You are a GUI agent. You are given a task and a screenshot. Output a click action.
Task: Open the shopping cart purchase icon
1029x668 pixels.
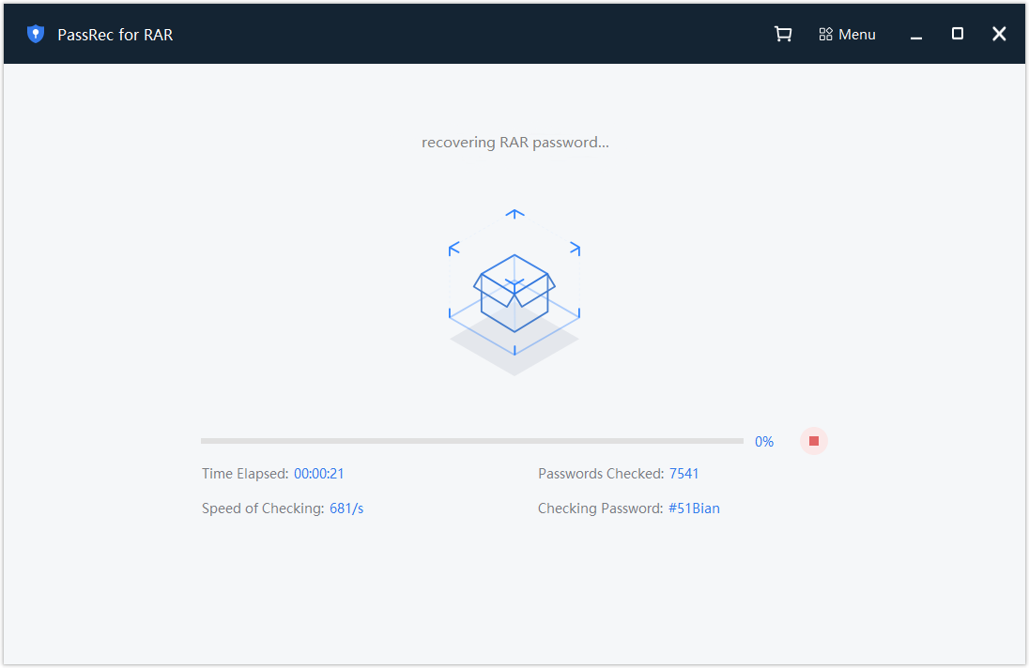click(x=783, y=34)
